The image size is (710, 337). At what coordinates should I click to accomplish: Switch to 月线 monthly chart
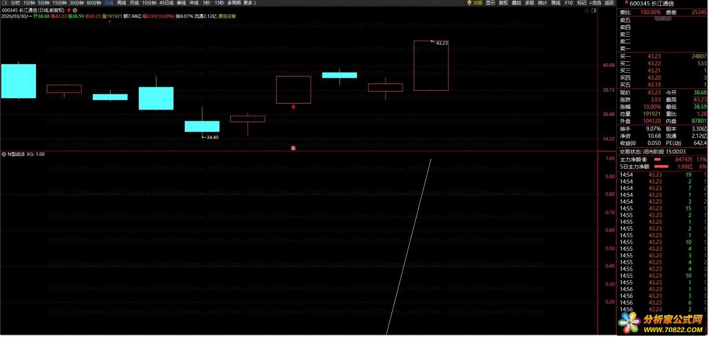(134, 3)
